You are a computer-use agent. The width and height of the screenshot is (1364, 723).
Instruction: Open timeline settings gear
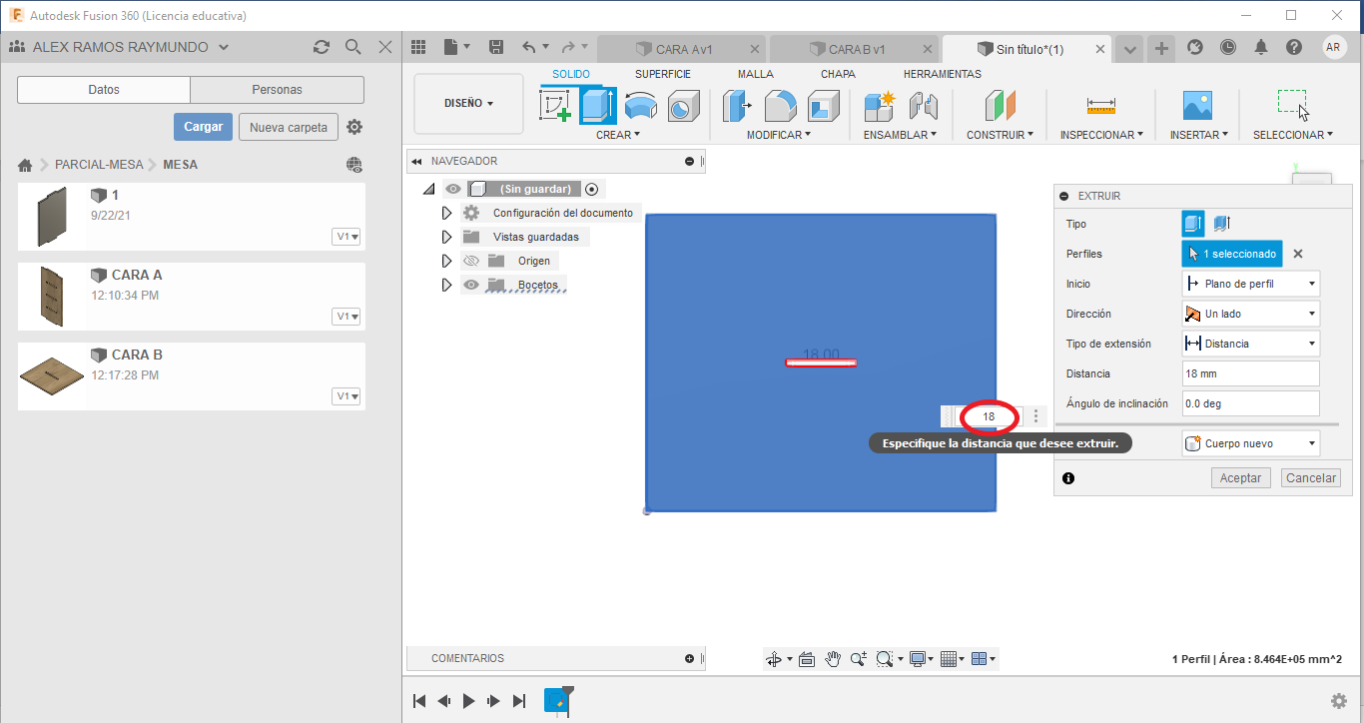[x=1339, y=701]
